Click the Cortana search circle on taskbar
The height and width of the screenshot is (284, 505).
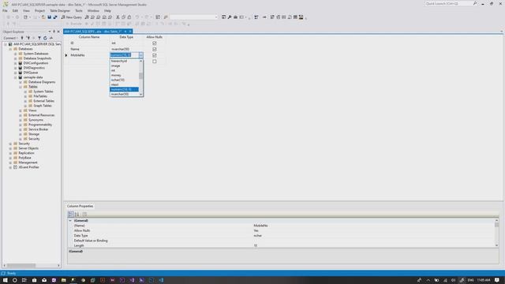click(14, 280)
